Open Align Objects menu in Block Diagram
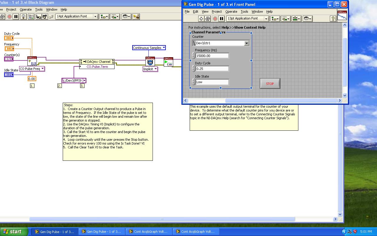 click(104, 17)
